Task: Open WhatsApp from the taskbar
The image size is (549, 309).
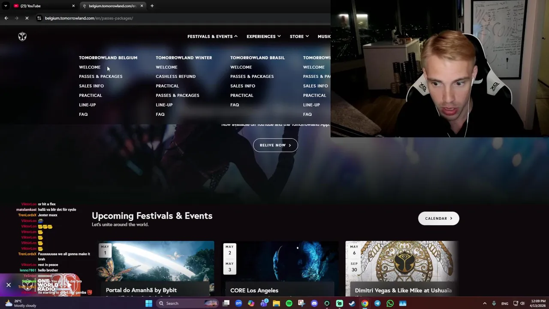Action: (x=390, y=303)
